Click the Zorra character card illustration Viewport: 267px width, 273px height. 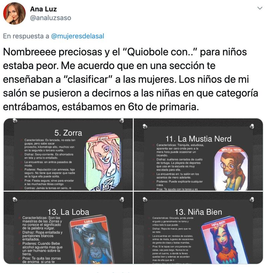(x=103, y=162)
